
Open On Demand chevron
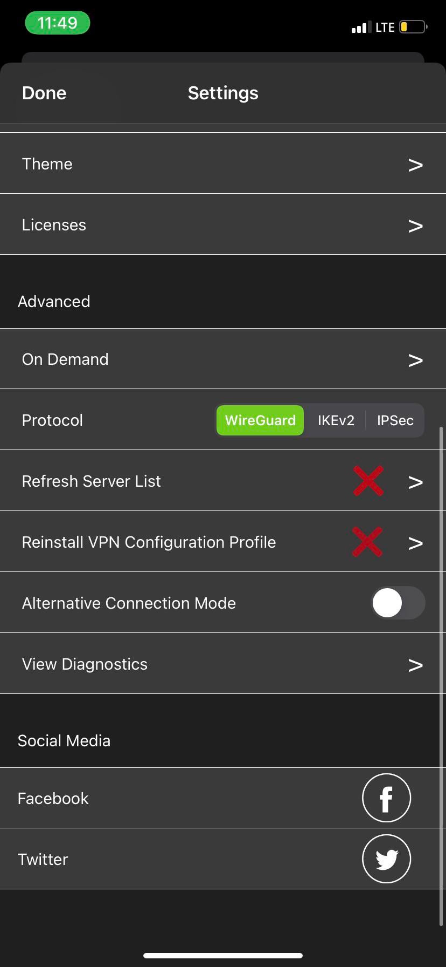415,360
